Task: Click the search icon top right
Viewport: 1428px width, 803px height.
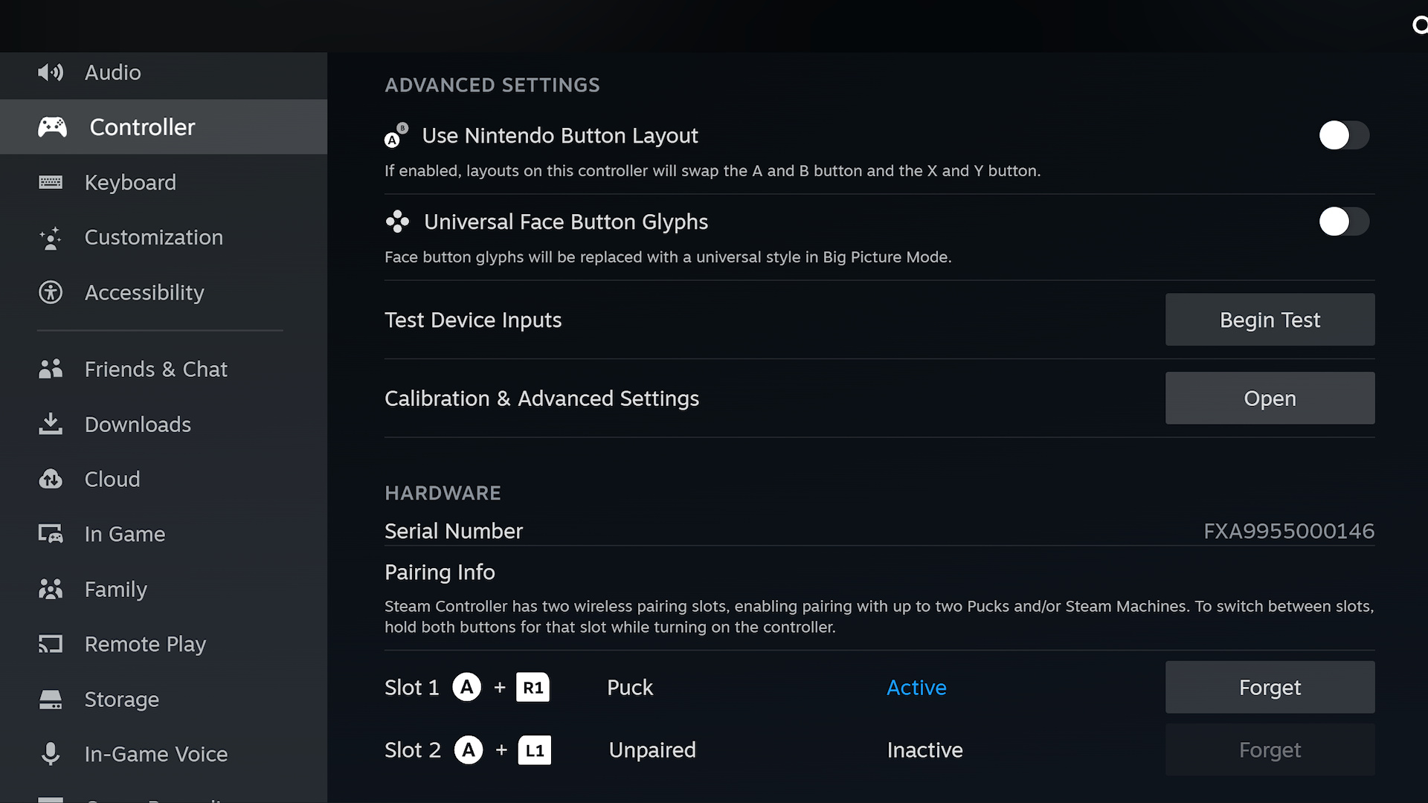Action: click(1419, 25)
